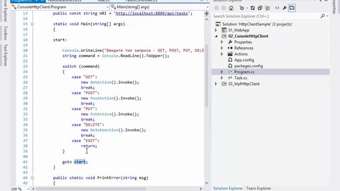
Task: Click the Back arrow in Solution Explorer toolbar
Action: (x=216, y=8)
